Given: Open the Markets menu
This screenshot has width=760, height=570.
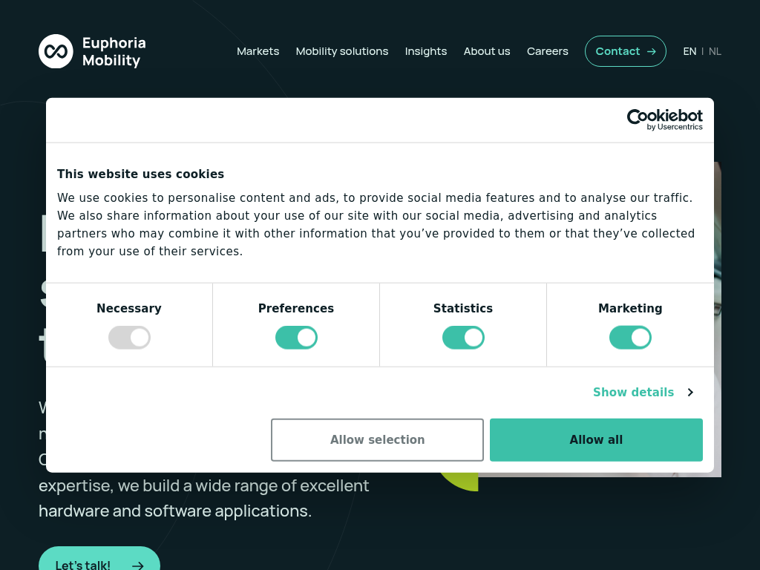Looking at the screenshot, I should click(x=258, y=51).
